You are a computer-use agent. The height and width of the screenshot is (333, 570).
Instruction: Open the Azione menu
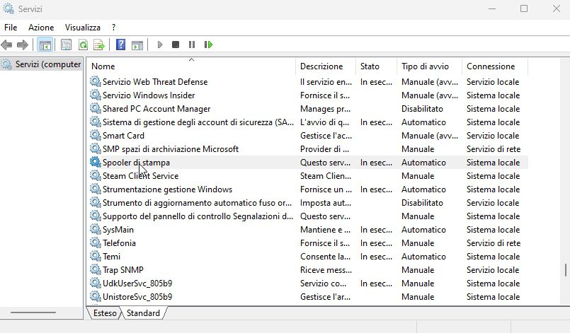pyautogui.click(x=41, y=28)
